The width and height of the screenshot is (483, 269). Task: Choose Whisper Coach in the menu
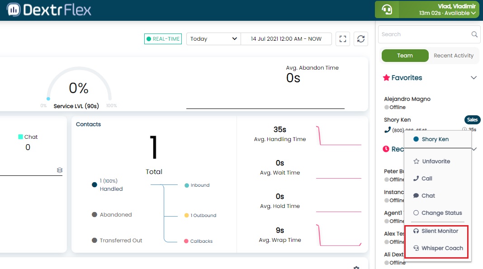coord(438,248)
